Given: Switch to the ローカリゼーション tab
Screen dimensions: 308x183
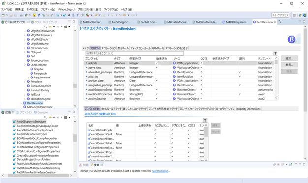Looking at the screenshot, I should pyautogui.click(x=225, y=109).
